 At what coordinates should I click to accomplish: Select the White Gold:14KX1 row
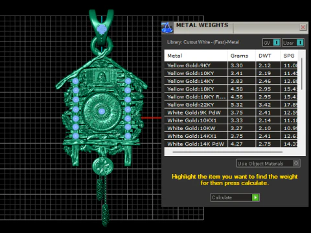coord(231,136)
